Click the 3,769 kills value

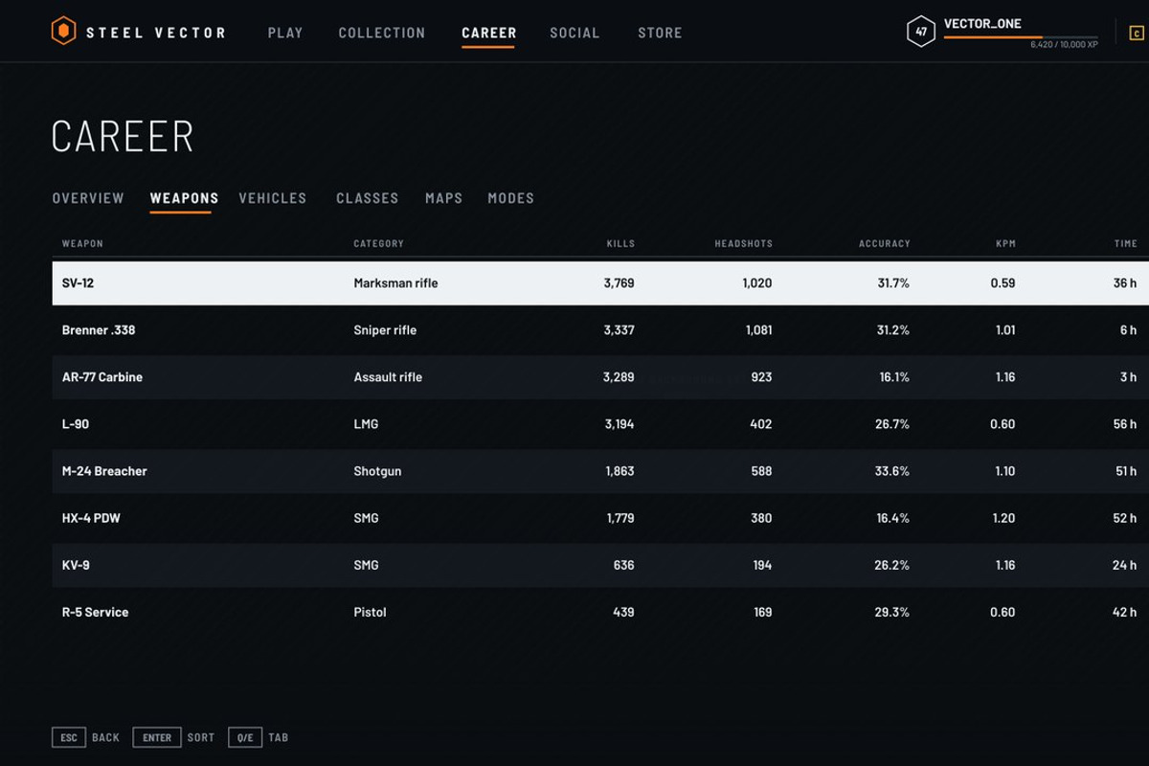619,283
